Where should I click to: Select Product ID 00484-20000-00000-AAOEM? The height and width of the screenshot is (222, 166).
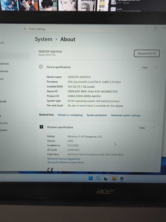tap(84, 96)
